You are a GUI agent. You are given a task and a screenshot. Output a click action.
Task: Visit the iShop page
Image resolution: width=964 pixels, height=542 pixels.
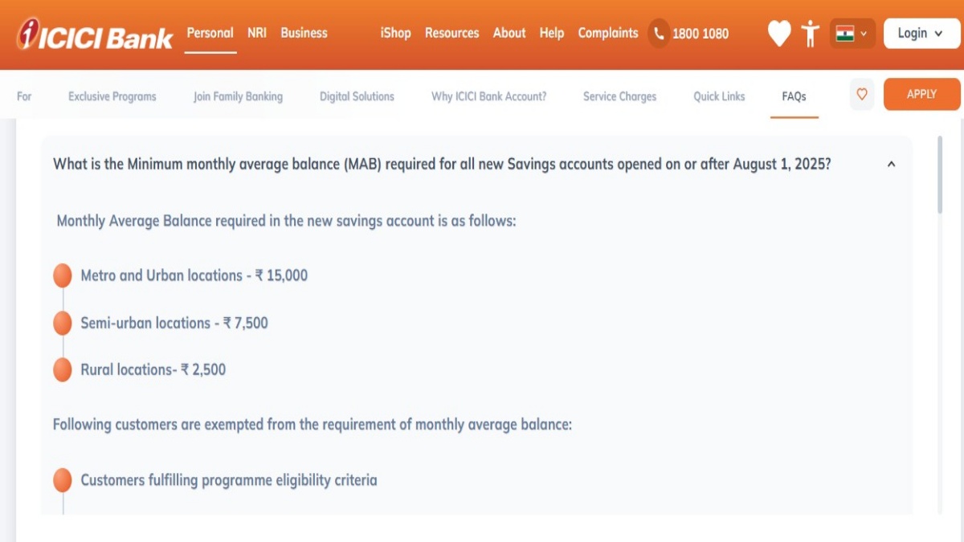pos(395,33)
